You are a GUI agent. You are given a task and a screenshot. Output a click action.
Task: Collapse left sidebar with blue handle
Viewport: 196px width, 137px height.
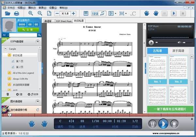click(42, 68)
